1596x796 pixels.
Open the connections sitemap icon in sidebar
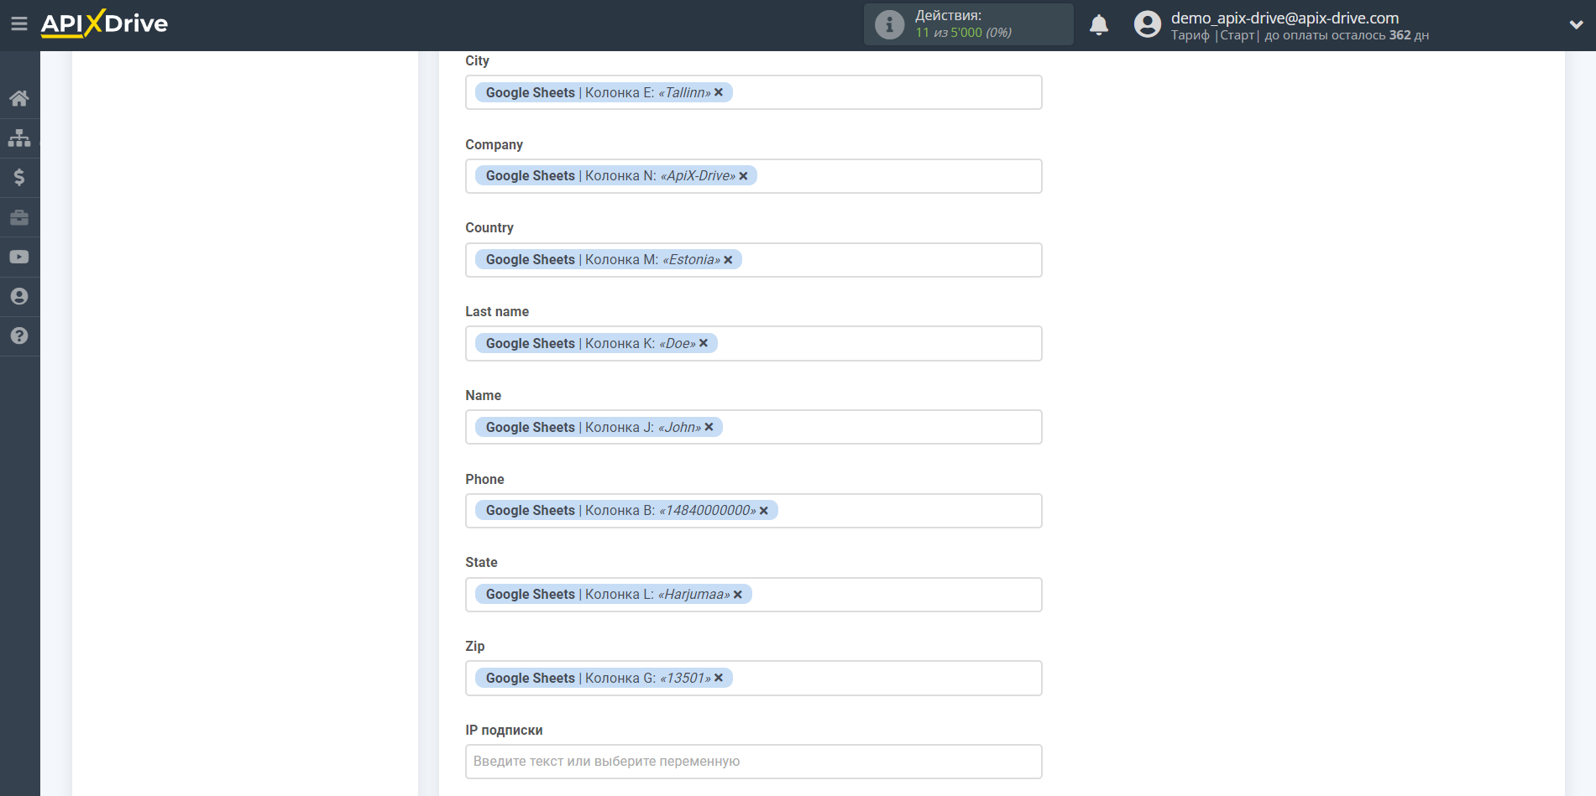[x=19, y=138]
